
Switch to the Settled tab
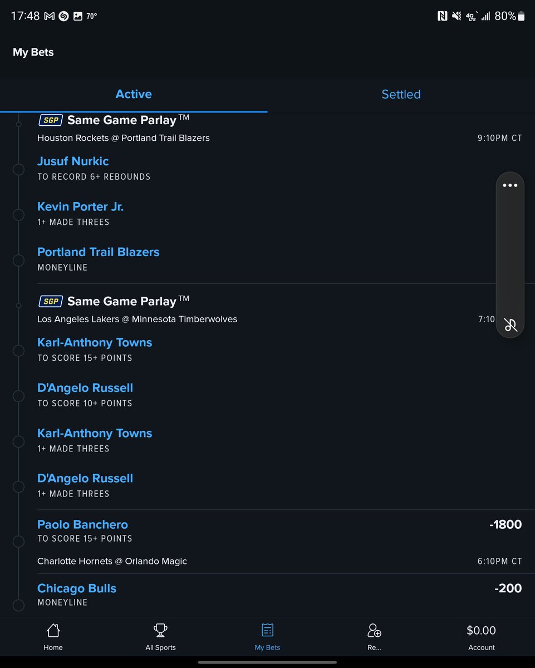point(401,94)
